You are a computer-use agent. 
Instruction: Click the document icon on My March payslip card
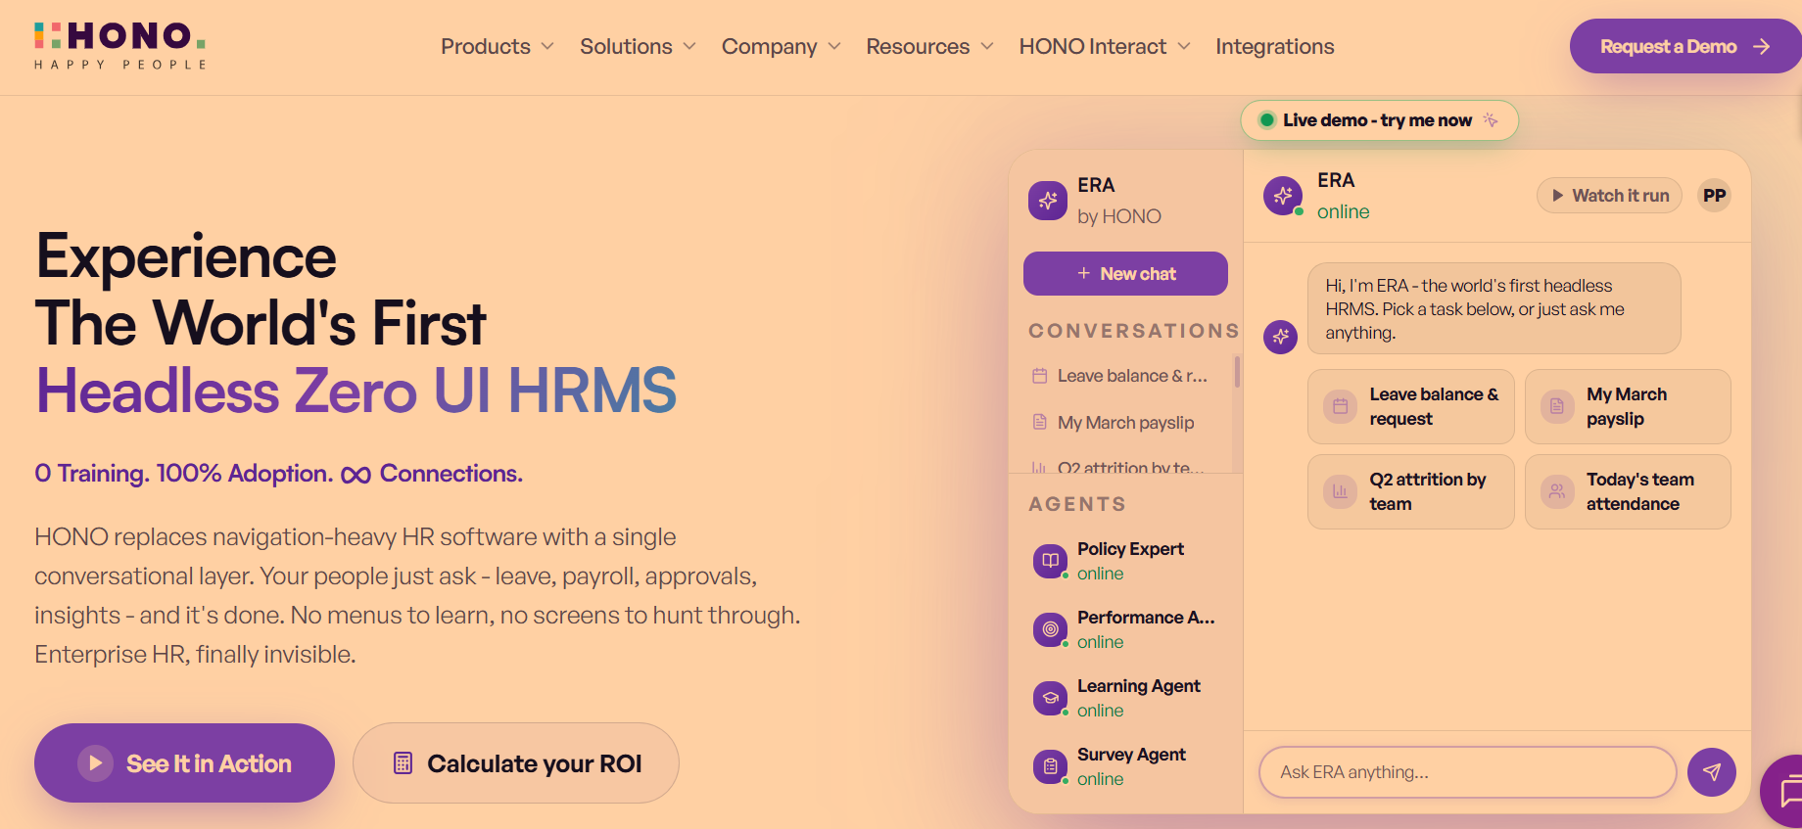(1557, 406)
